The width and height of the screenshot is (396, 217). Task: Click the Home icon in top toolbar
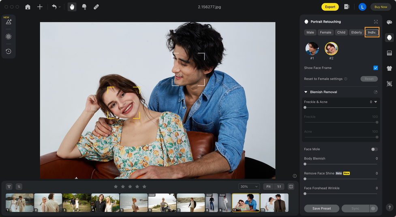coord(28,7)
